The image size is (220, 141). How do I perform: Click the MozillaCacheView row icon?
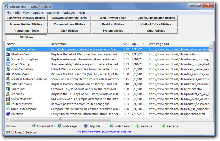pos(8,49)
